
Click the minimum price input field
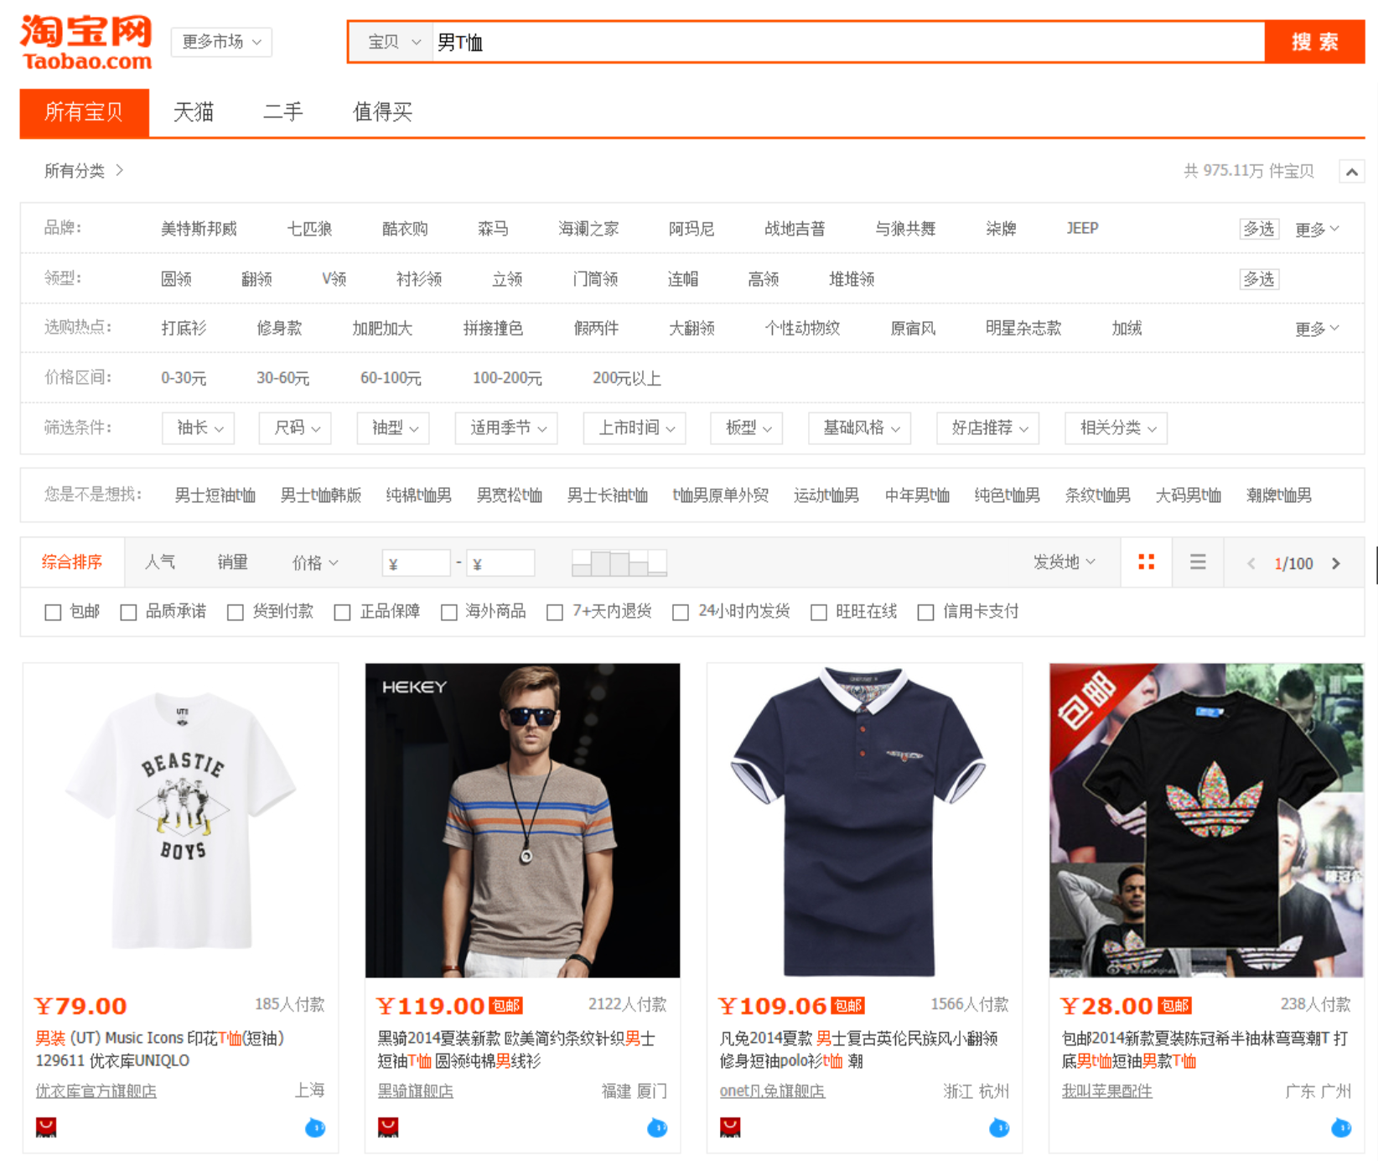click(417, 563)
